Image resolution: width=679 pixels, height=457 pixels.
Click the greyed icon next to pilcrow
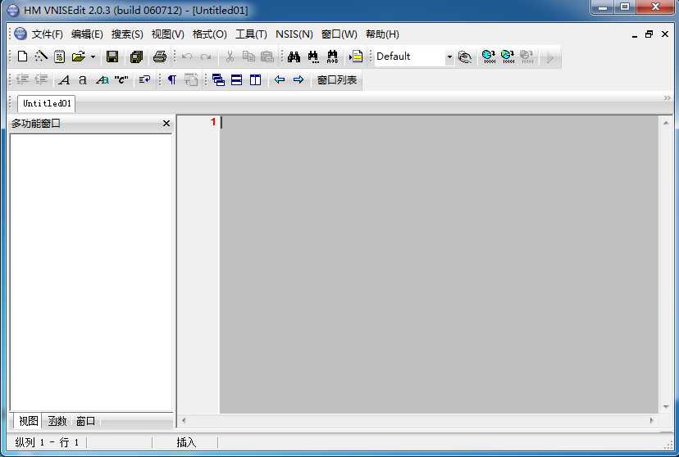click(x=191, y=79)
